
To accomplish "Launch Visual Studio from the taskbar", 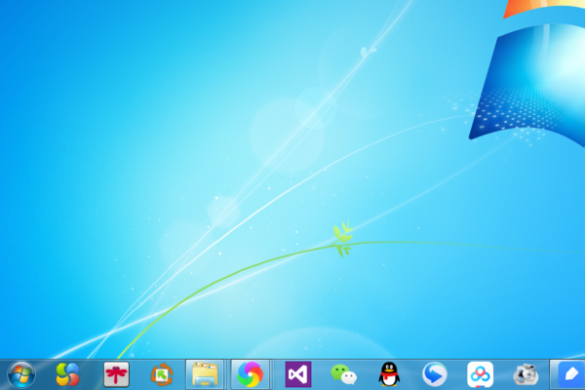I will (x=297, y=373).
